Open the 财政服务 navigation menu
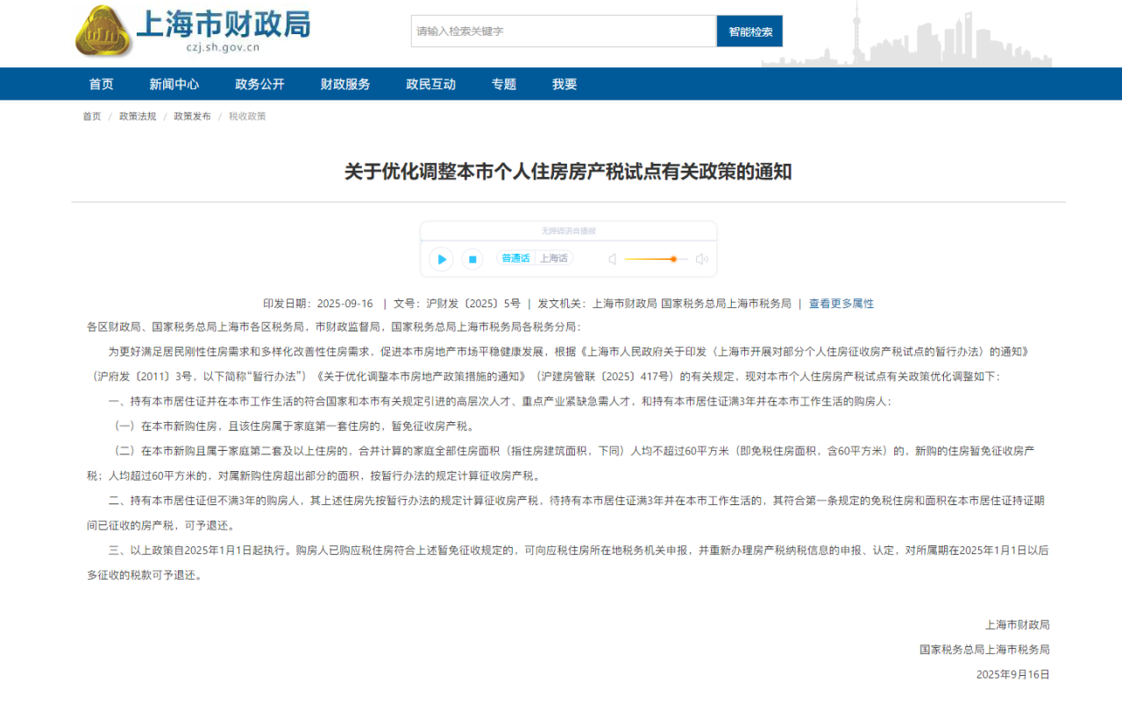This screenshot has width=1122, height=703. [345, 84]
